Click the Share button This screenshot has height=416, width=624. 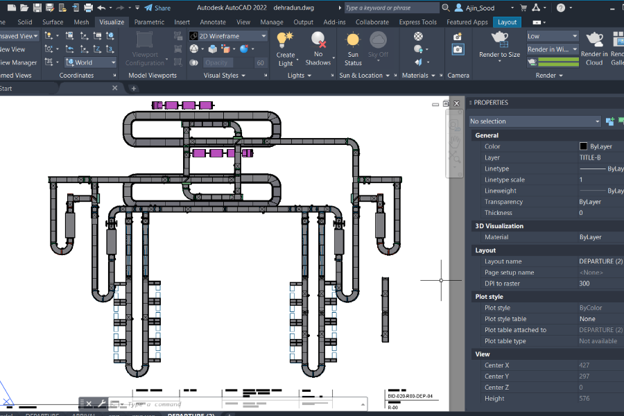point(157,8)
